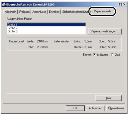The height and width of the screenshot is (114, 128).
Task: Confirm with the OK button
Action: coord(75,108)
